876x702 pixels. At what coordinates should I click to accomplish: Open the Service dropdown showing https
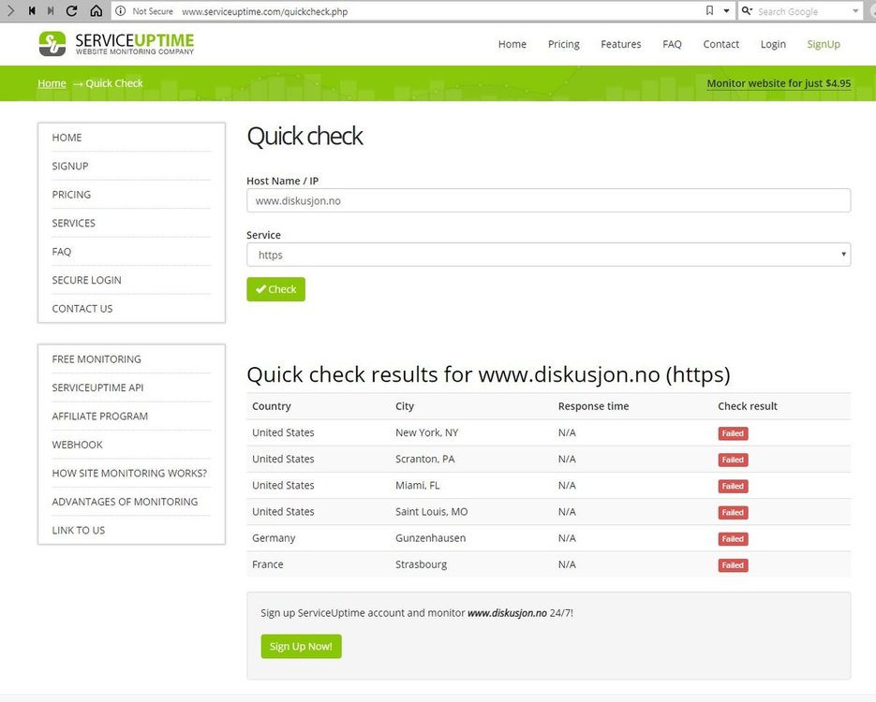[549, 255]
